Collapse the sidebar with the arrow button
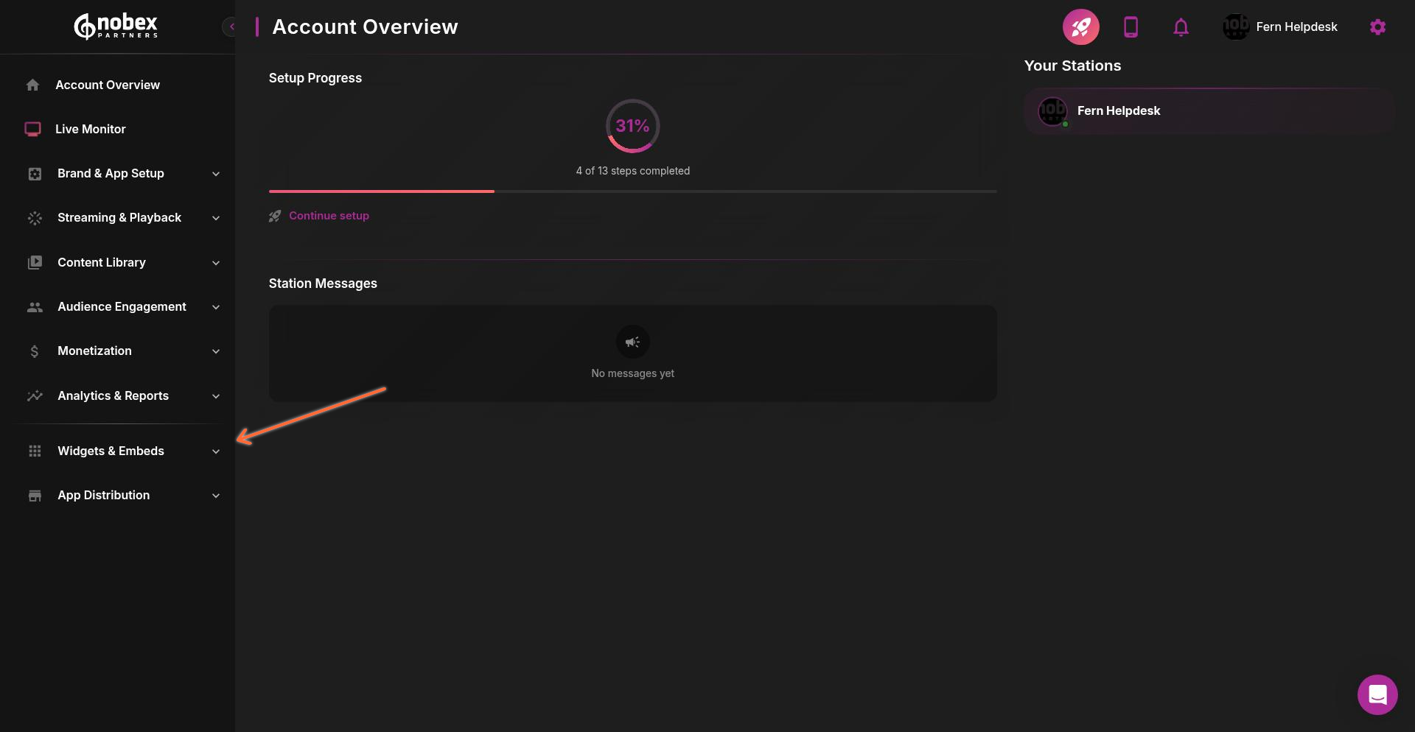 coord(231,27)
